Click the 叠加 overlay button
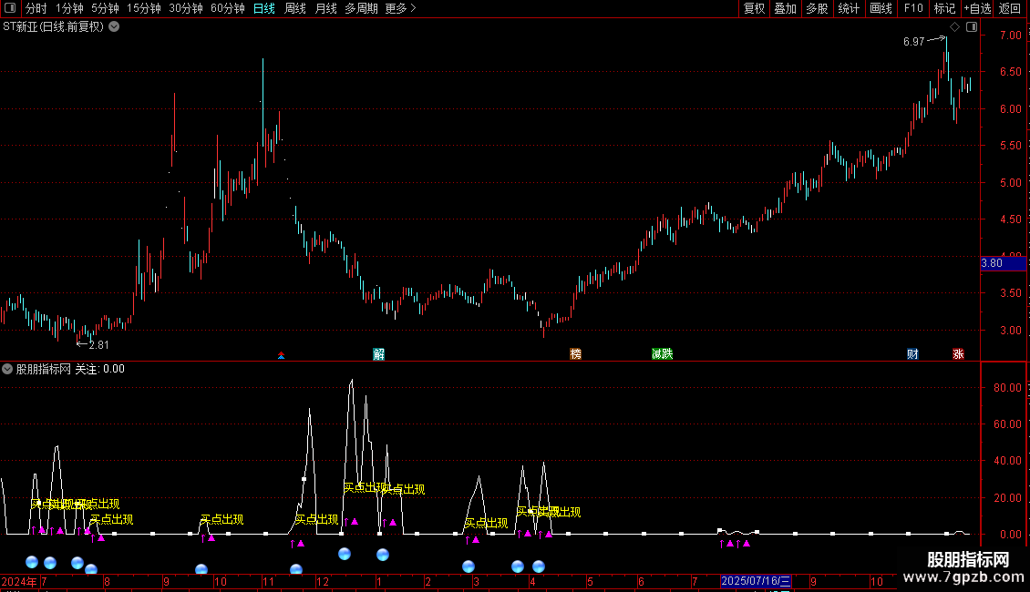Image resolution: width=1030 pixels, height=592 pixels. [786, 8]
